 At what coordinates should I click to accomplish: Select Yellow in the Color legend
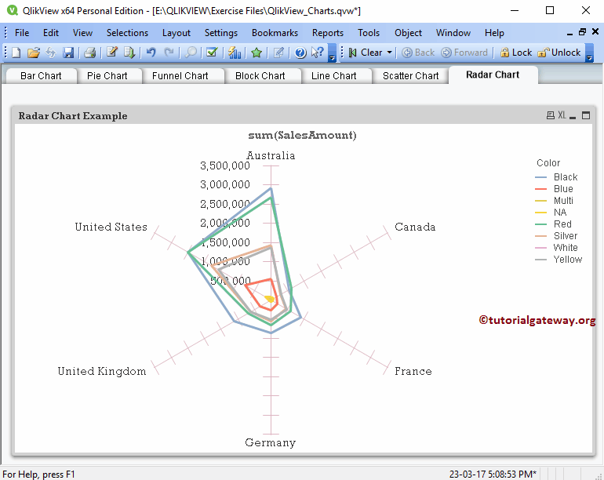point(568,260)
